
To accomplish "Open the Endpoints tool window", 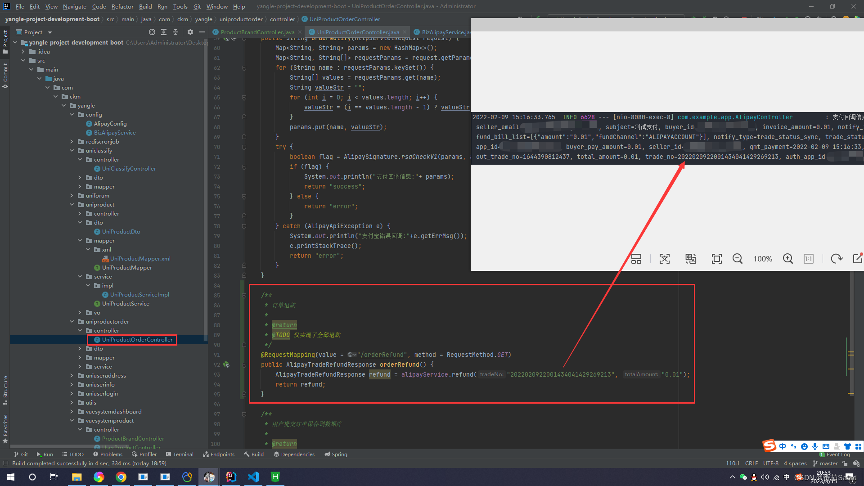I will tap(219, 454).
